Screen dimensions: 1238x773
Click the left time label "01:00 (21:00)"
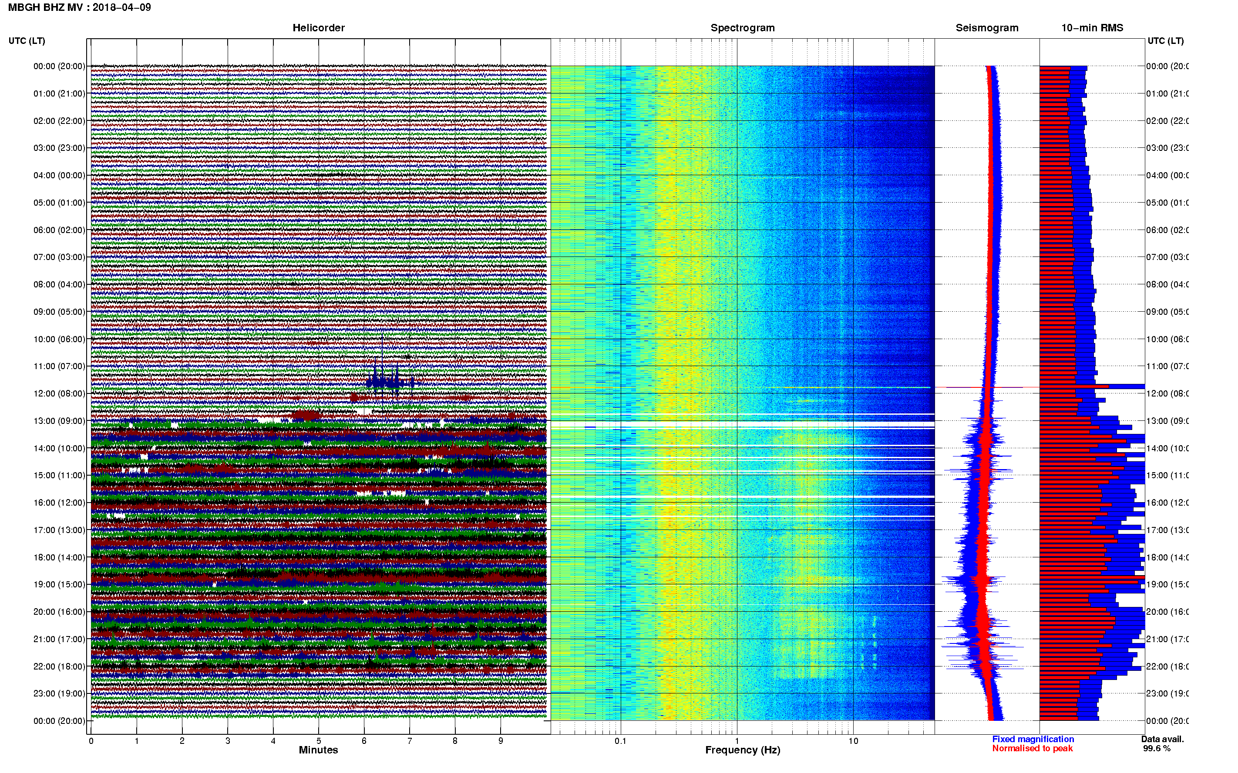[59, 93]
